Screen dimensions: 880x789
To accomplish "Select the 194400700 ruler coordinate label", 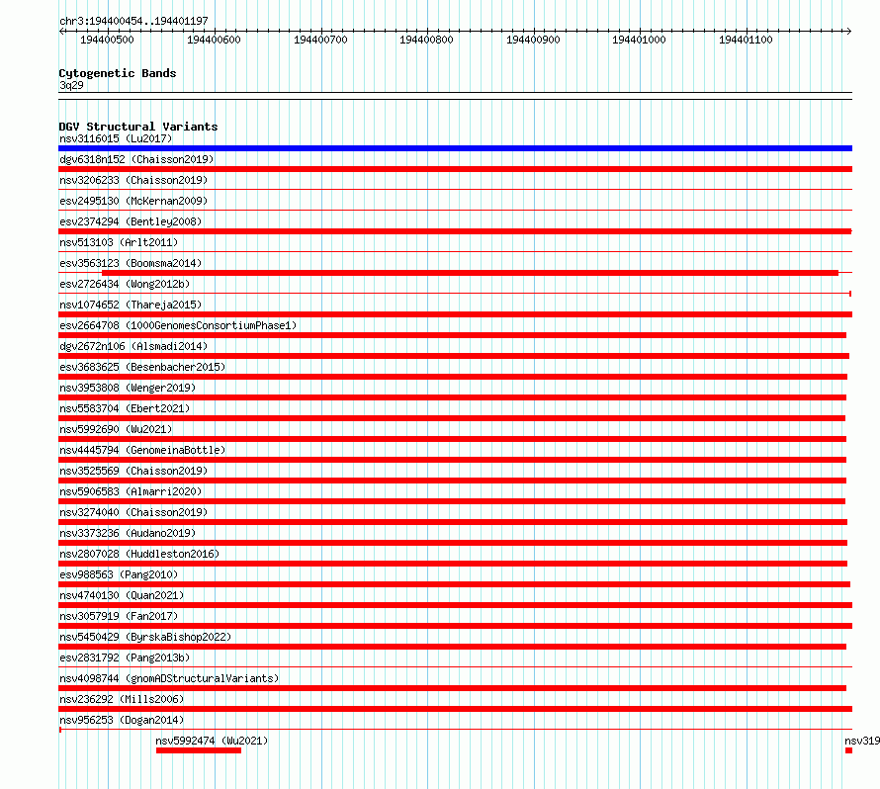I will pyautogui.click(x=320, y=40).
